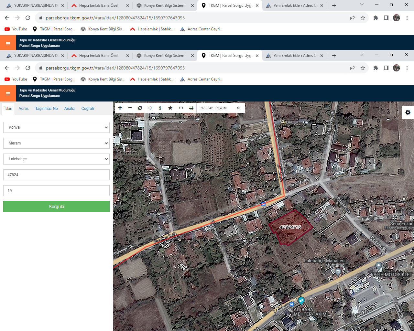Viewport: 414px width, 331px height.
Task: Zoom in with the map plus icon
Action: click(x=120, y=108)
